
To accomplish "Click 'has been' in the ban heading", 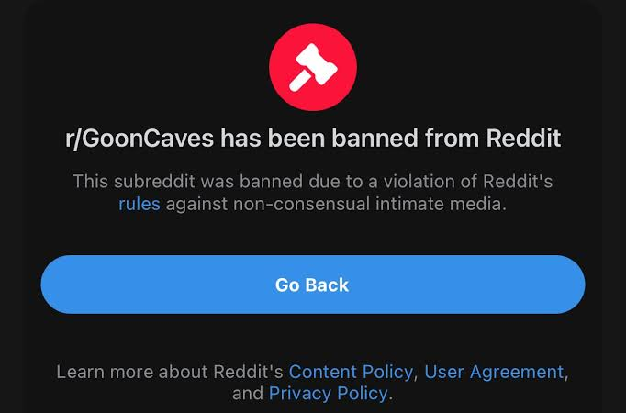I will click(274, 138).
